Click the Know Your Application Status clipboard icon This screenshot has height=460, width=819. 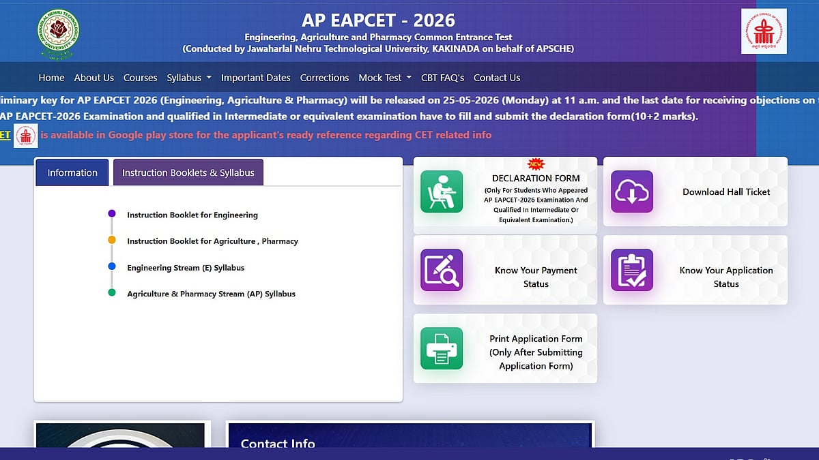(631, 270)
